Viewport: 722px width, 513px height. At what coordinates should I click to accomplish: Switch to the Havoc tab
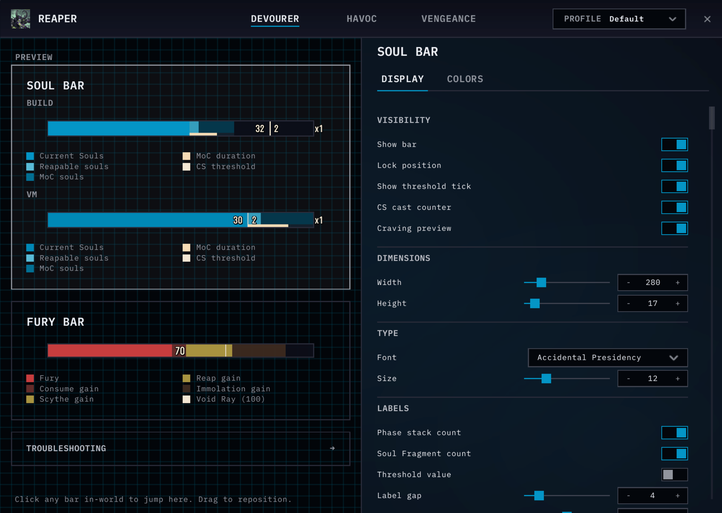362,19
